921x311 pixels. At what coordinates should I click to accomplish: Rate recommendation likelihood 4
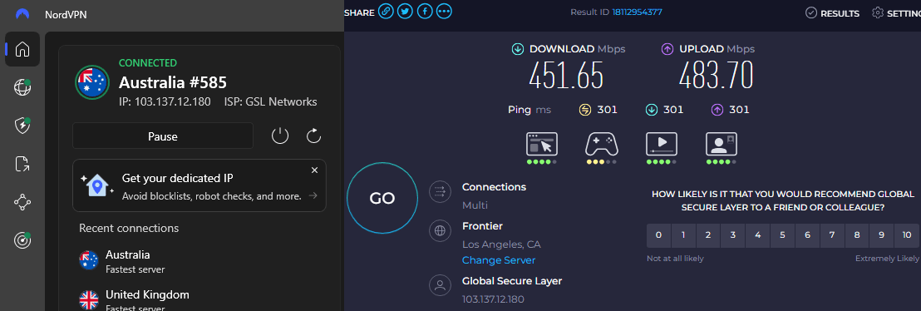pyautogui.click(x=758, y=235)
